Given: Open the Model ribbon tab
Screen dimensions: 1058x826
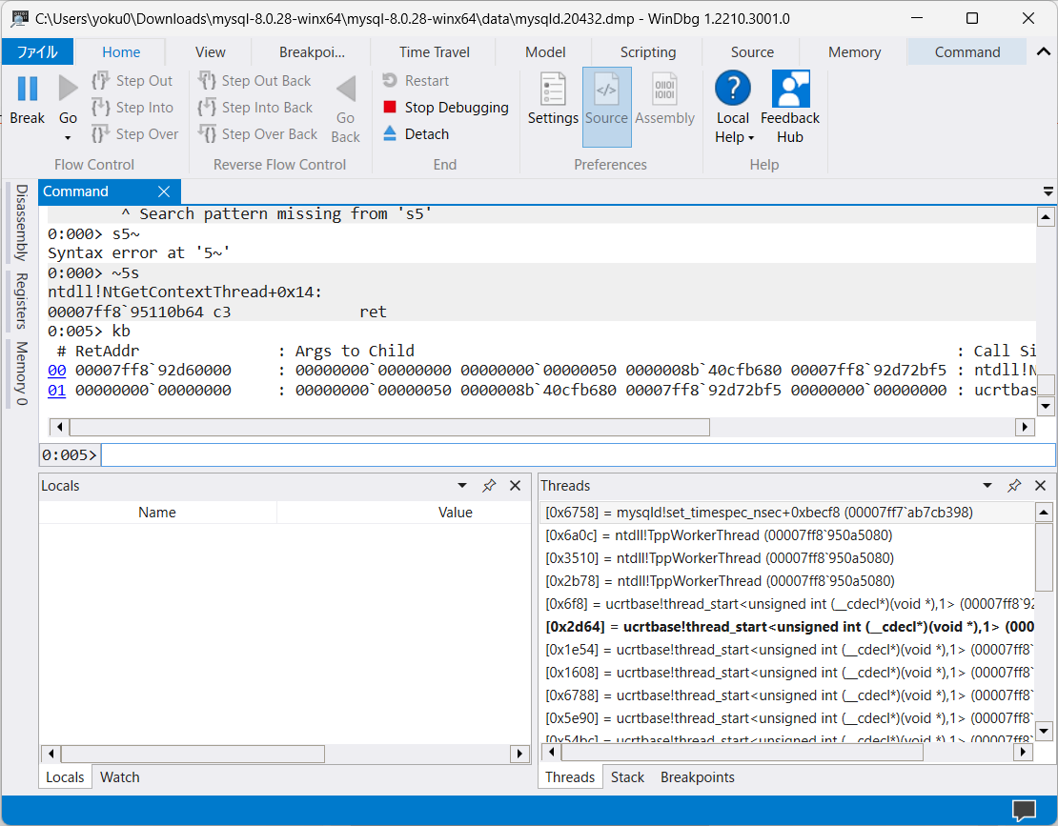Looking at the screenshot, I should coord(545,51).
